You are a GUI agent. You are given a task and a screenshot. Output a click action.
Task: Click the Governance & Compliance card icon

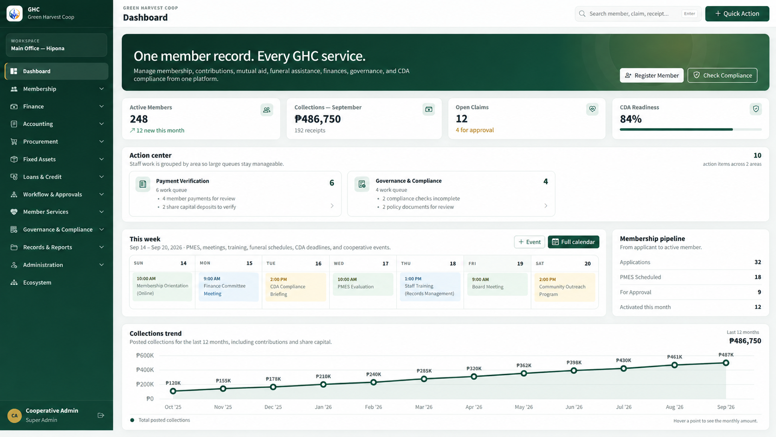pos(362,184)
